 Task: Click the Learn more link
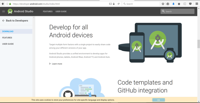57,64
